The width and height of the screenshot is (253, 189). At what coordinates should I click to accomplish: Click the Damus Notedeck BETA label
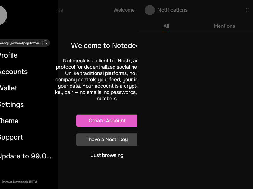19,182
